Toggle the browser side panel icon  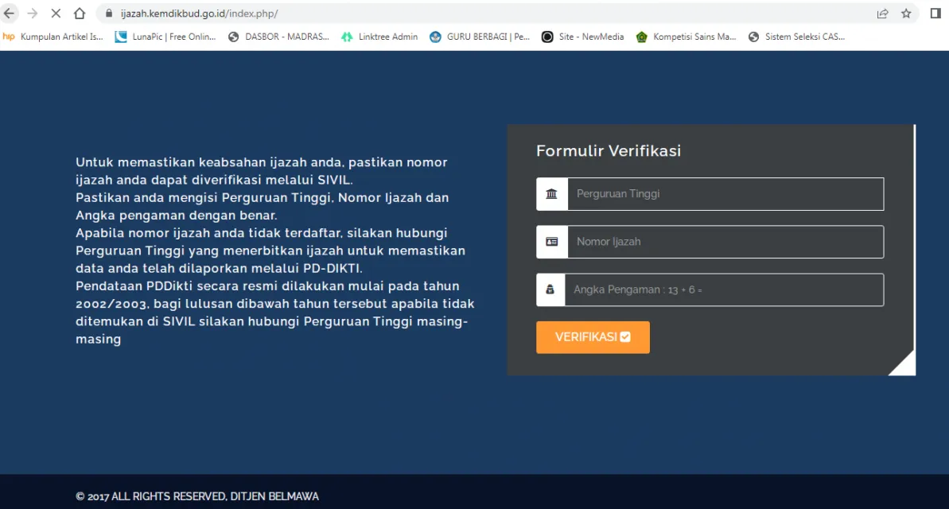pyautogui.click(x=935, y=14)
